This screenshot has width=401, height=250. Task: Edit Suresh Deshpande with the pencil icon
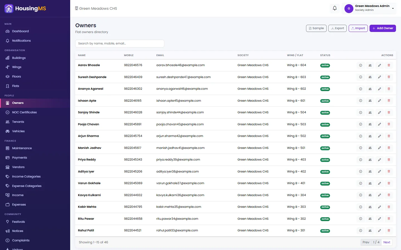tap(379, 77)
